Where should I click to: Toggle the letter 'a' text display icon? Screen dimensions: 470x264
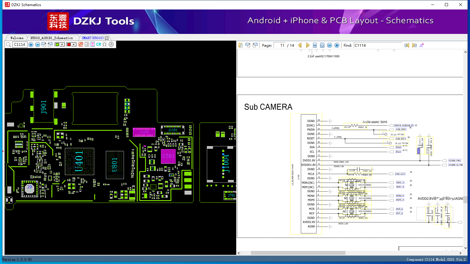coord(87,45)
